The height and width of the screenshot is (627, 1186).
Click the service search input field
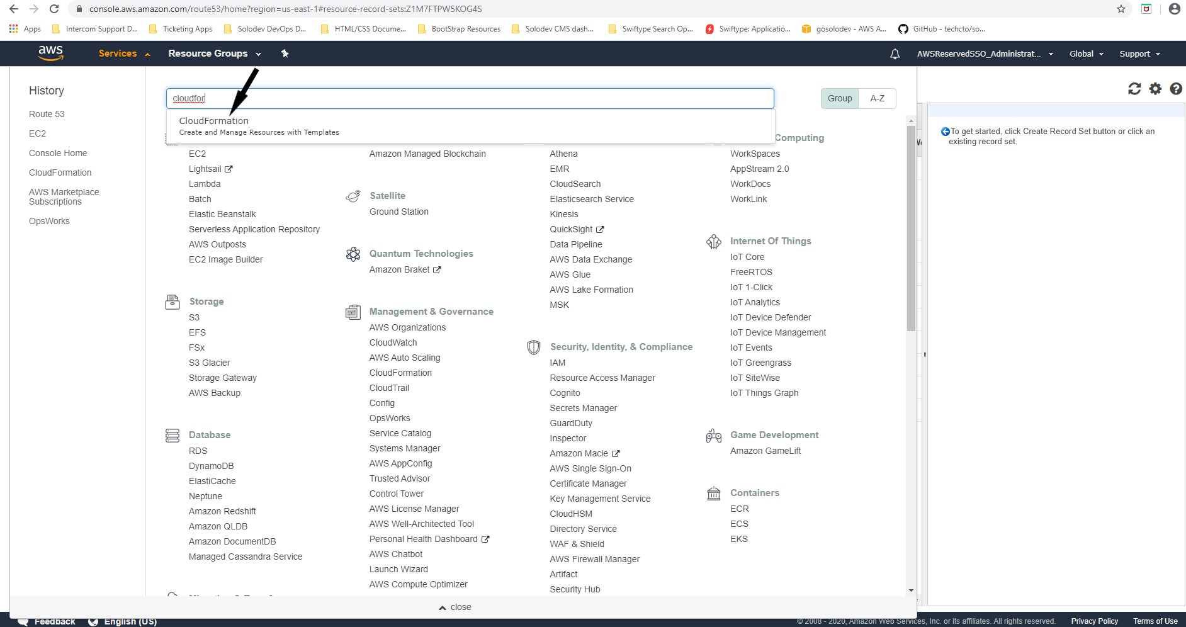click(470, 98)
